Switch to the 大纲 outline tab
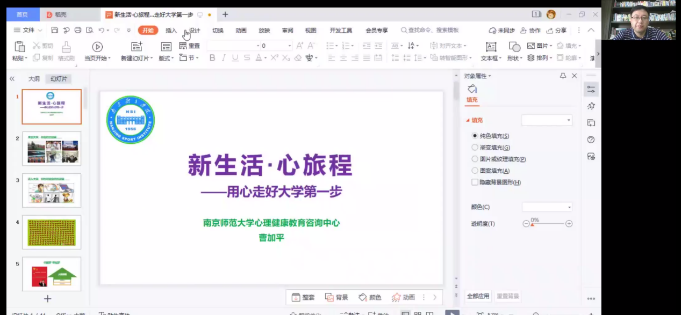 click(x=34, y=79)
